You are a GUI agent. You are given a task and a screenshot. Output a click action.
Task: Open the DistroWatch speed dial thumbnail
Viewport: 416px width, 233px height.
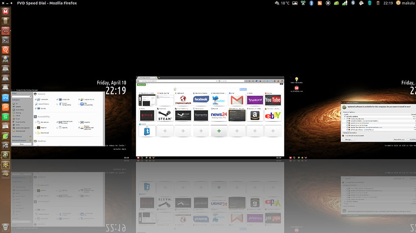point(183,100)
